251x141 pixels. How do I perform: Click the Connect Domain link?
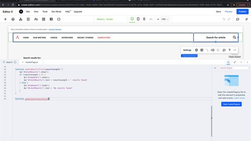click(x=55, y=30)
